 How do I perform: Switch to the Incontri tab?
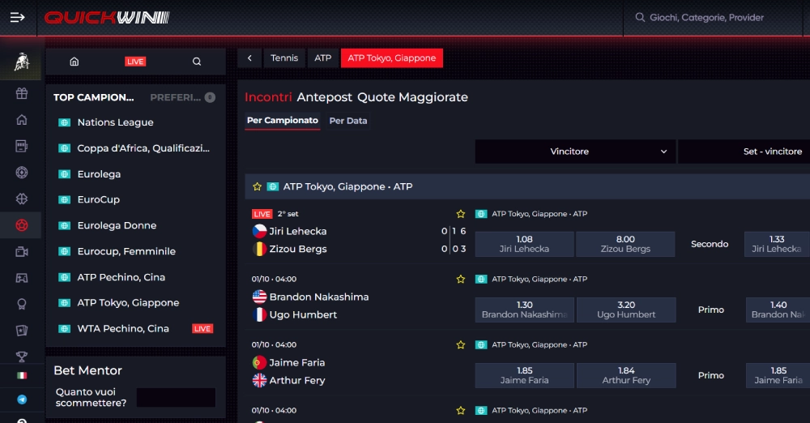[x=268, y=97]
